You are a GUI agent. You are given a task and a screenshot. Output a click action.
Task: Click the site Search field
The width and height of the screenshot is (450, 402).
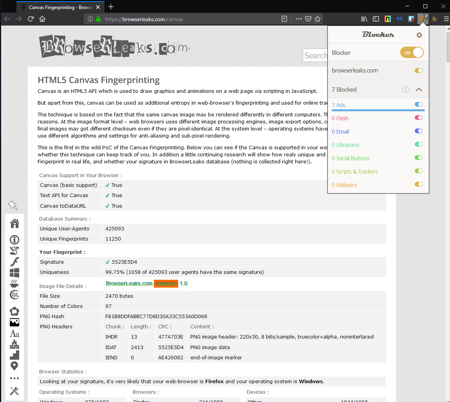[x=315, y=55]
